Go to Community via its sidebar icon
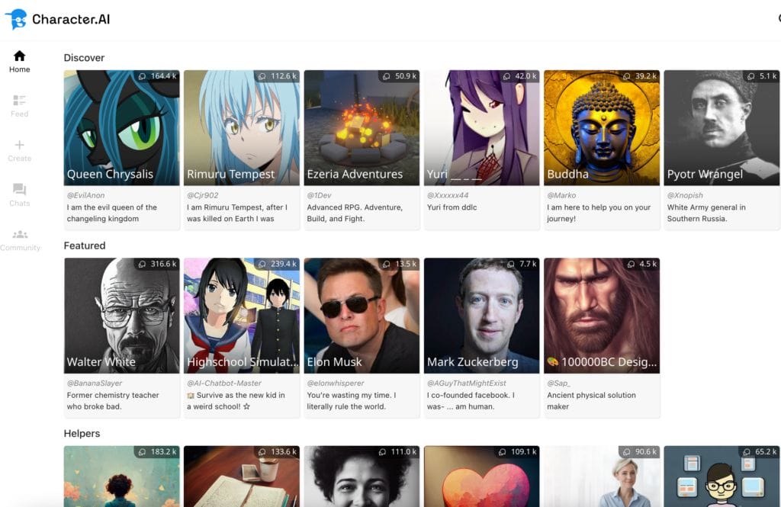This screenshot has width=781, height=507. (19, 235)
